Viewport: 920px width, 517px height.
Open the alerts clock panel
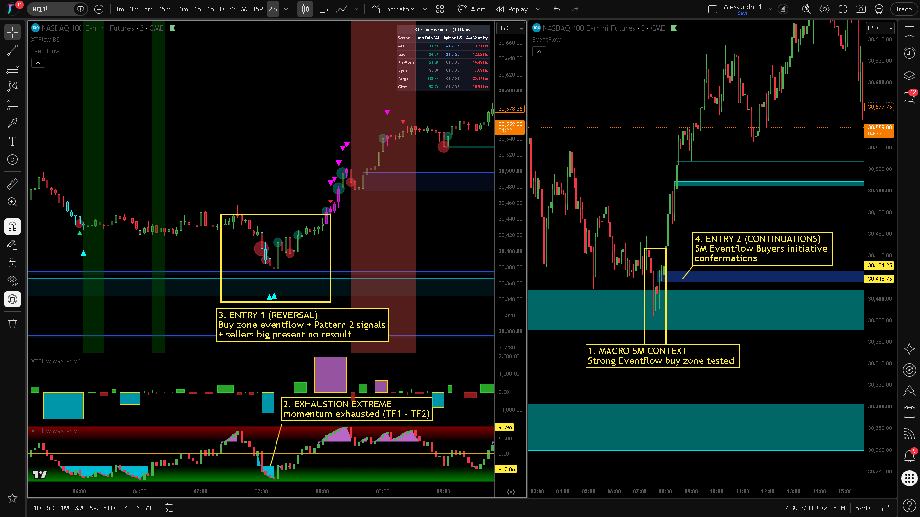click(x=909, y=53)
